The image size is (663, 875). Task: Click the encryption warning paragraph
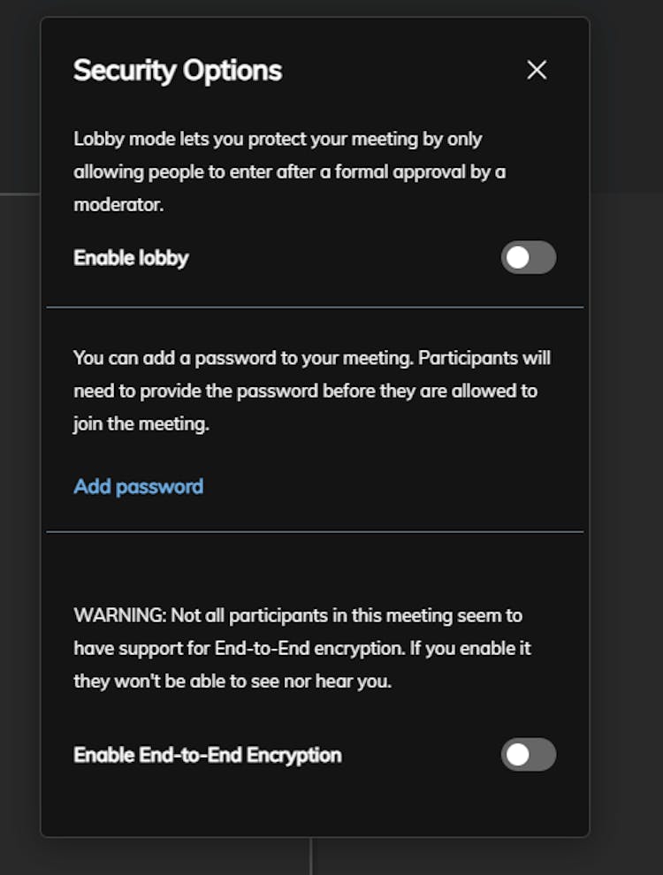(301, 648)
